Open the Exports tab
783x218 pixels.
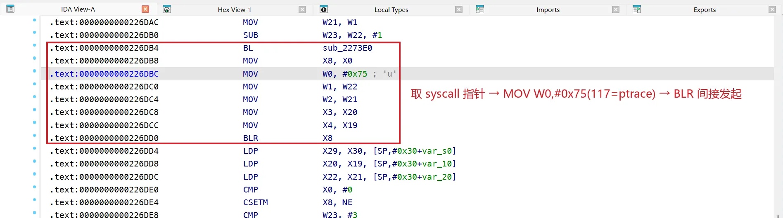pos(705,9)
